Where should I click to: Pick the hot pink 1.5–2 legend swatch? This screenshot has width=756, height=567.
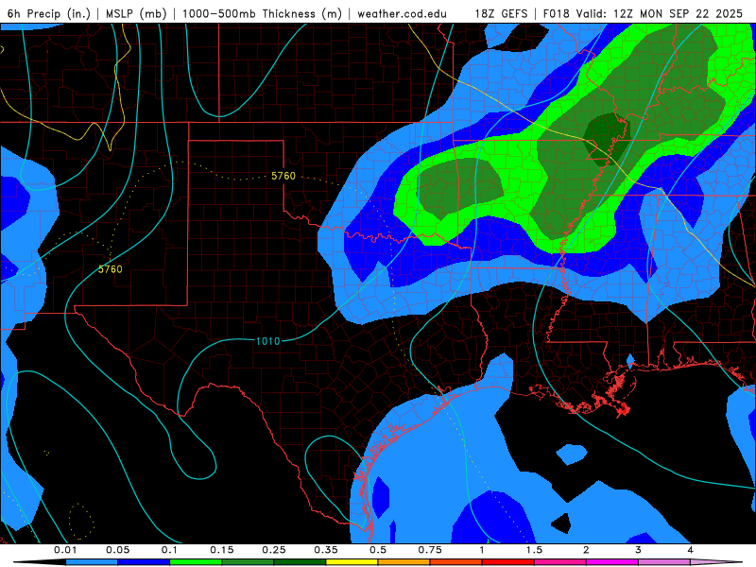(x=560, y=562)
